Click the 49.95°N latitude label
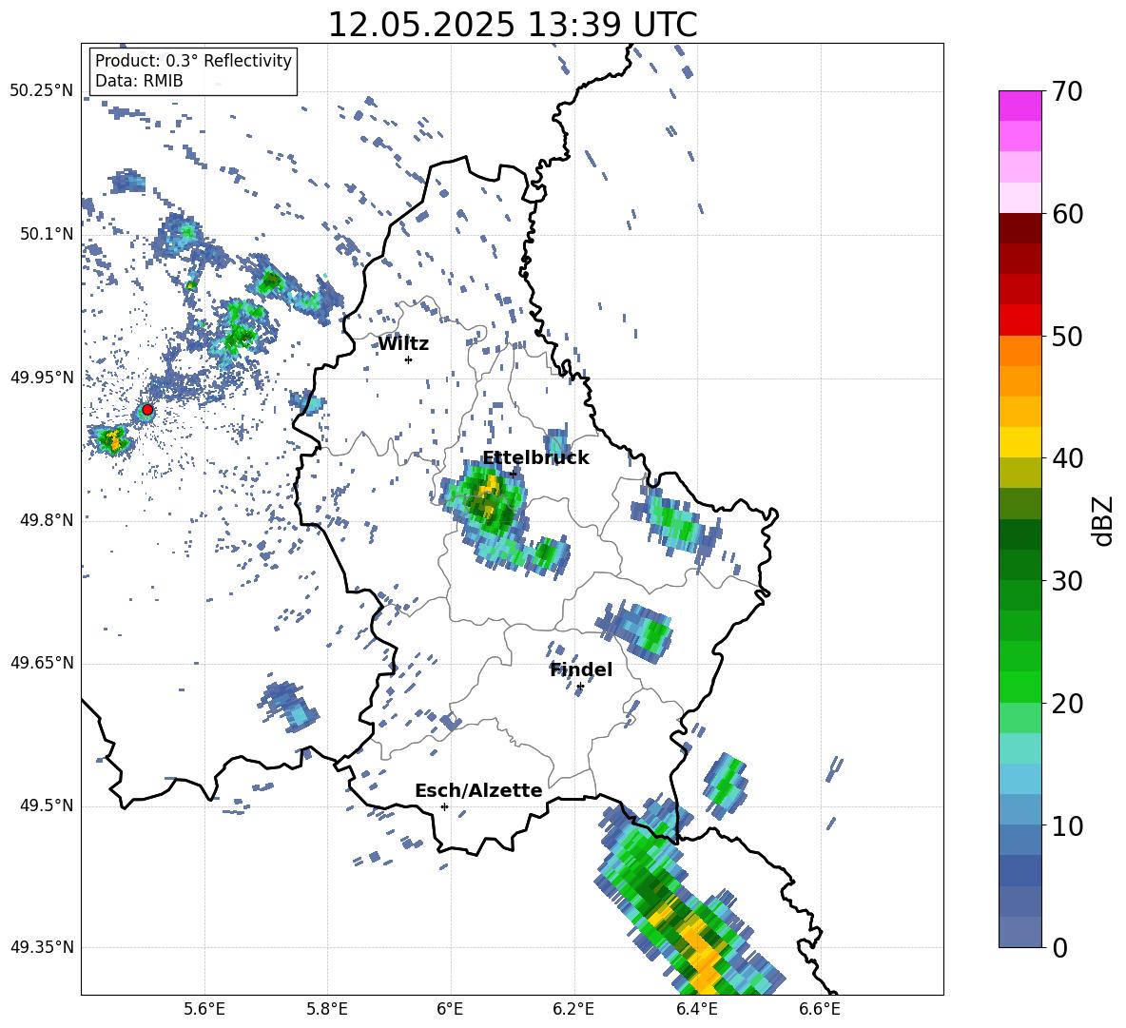This screenshot has height=1028, width=1126. [42, 377]
